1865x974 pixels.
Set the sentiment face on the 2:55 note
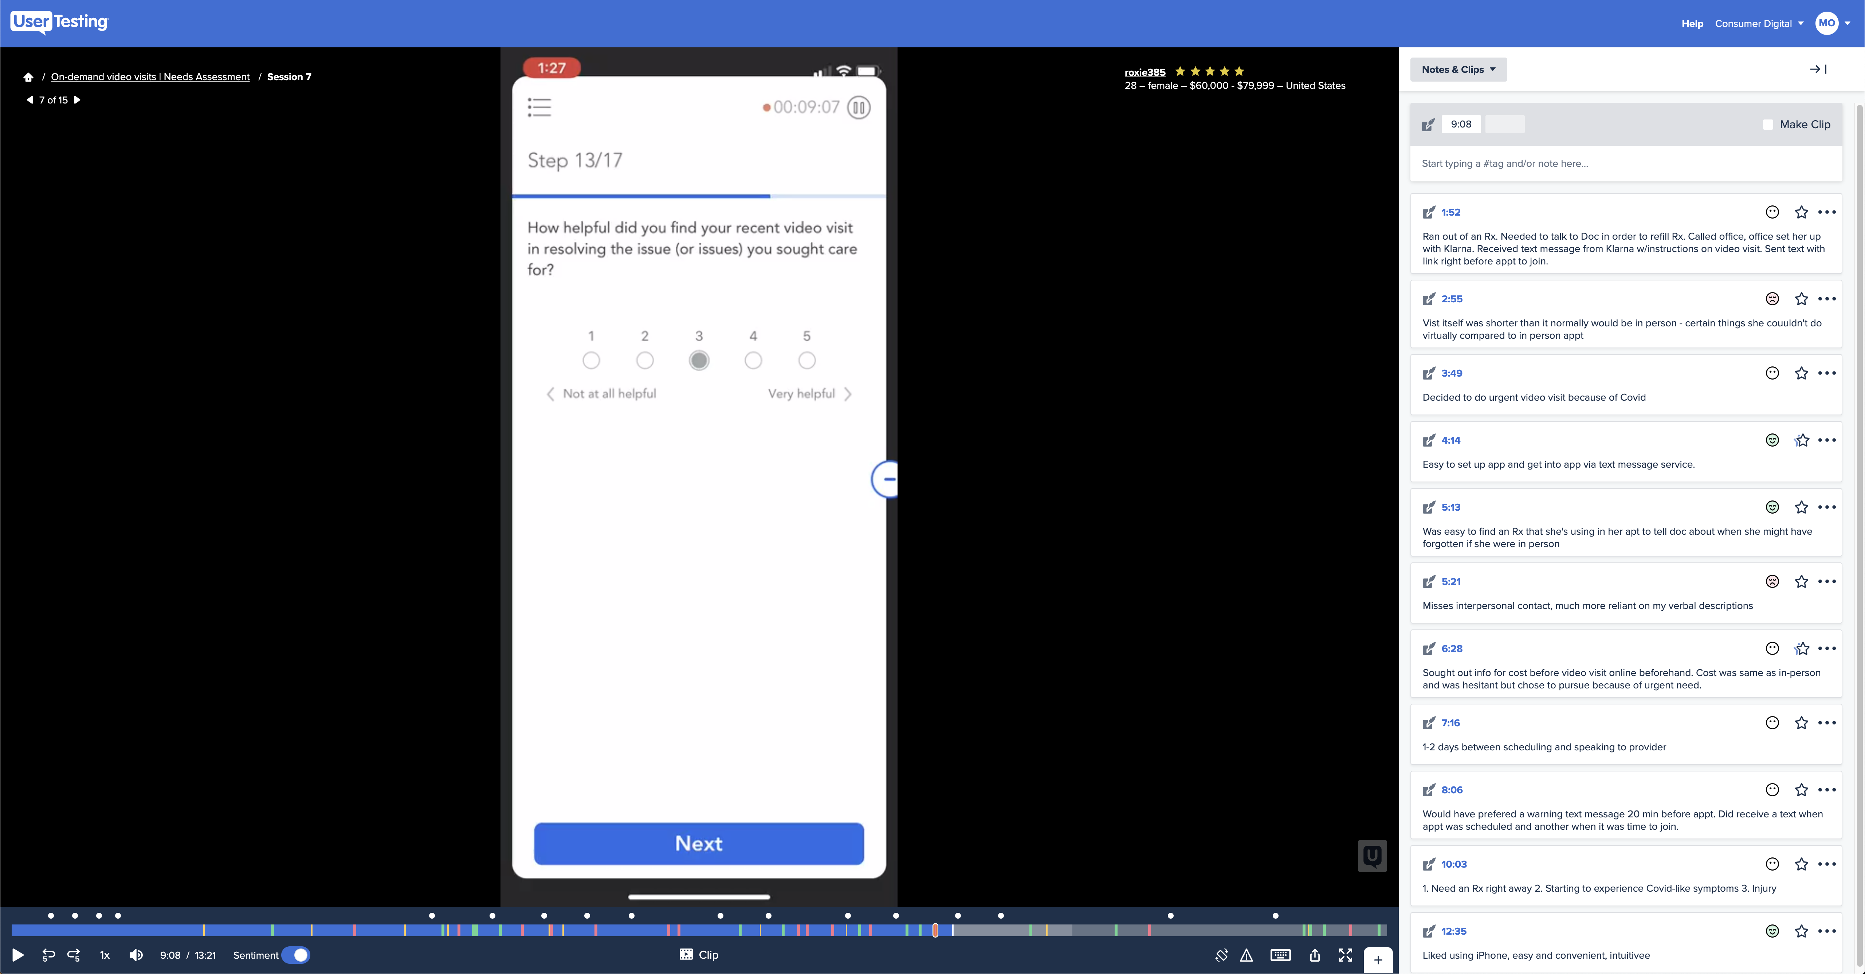click(x=1772, y=299)
